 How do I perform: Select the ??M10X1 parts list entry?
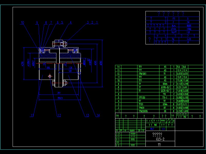(142, 74)
